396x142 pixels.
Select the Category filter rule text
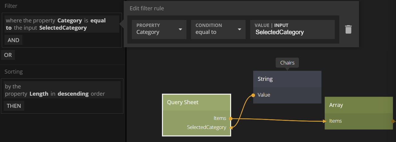click(x=62, y=24)
